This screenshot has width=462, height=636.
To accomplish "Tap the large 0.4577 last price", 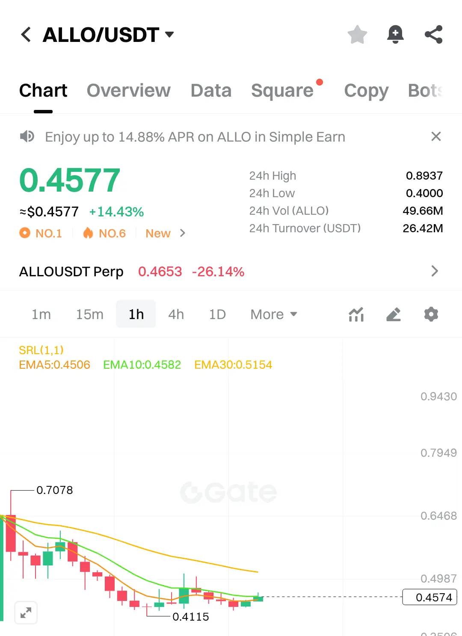I will click(70, 180).
